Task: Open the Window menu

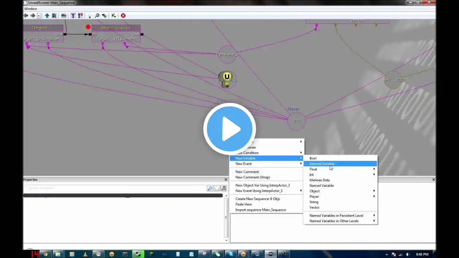Action: (x=30, y=9)
